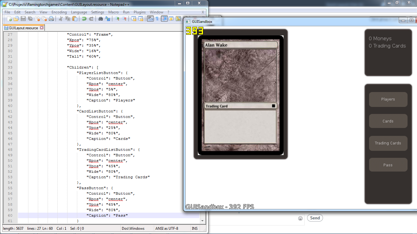The image size is (417, 234).
Task: Open the Macro menu
Action: coord(114,12)
